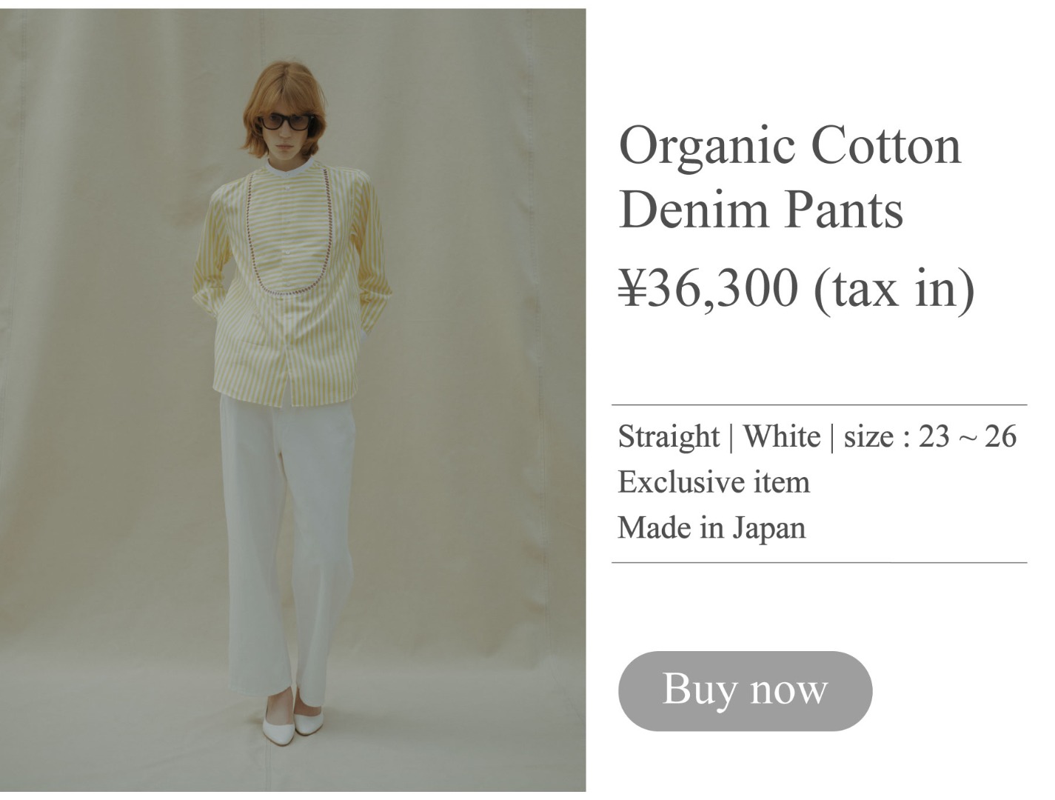1055x800 pixels.
Task: Click the divider line below Made in Japan
Action: coord(820,563)
